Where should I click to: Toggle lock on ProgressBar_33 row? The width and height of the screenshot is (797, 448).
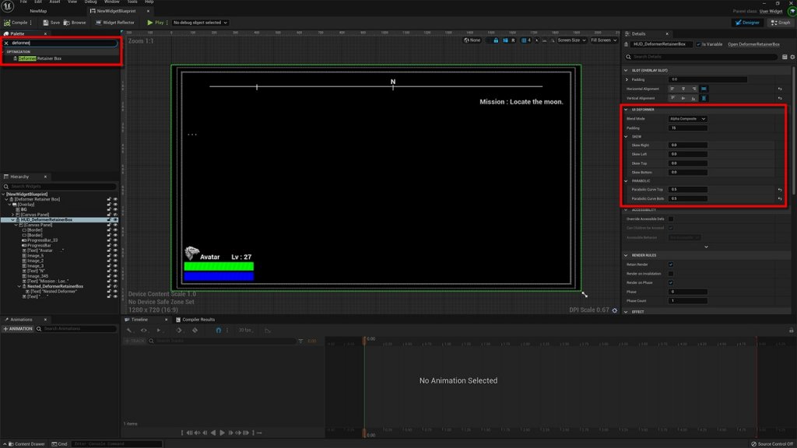coord(109,240)
